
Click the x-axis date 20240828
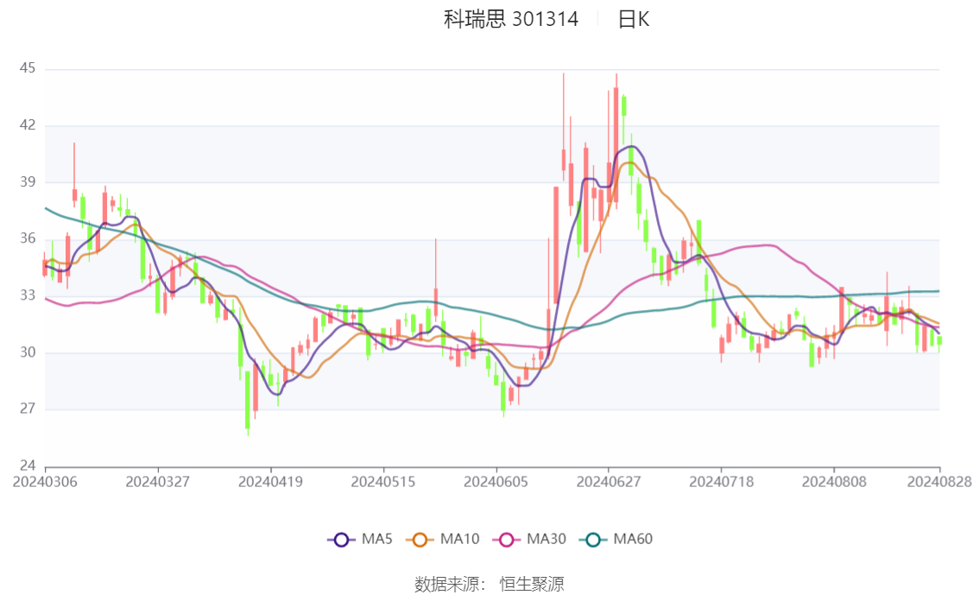(x=939, y=482)
